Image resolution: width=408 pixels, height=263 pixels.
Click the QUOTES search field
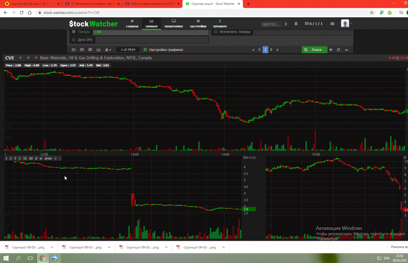coord(271,24)
